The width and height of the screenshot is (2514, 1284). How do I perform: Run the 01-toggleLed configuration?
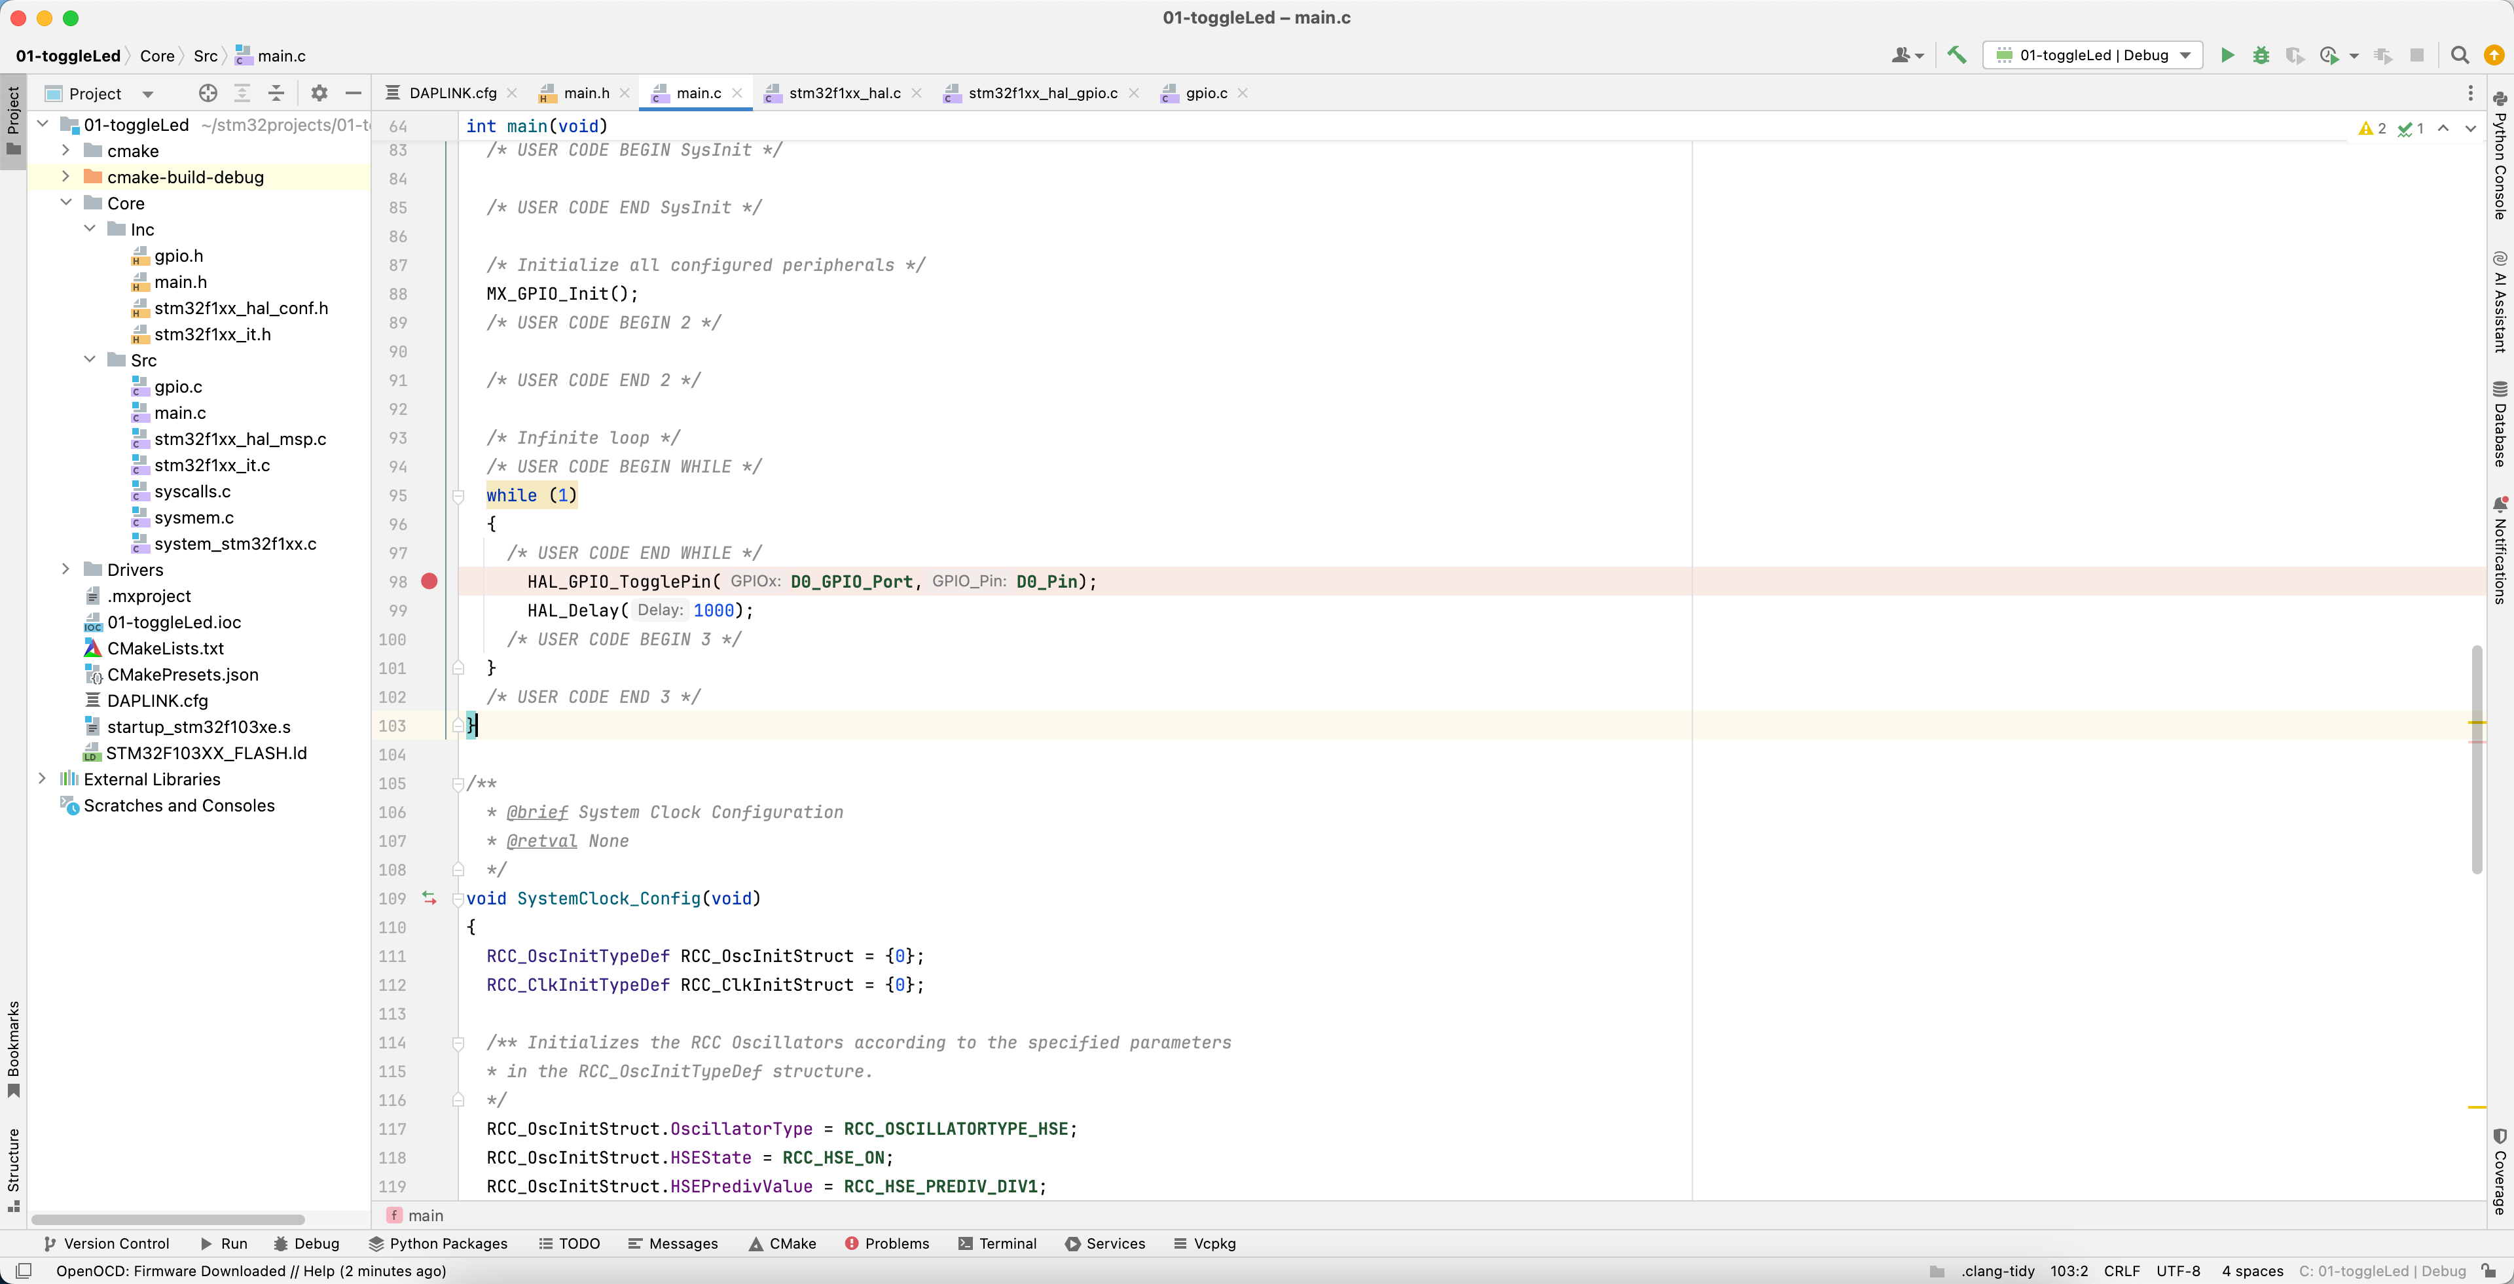pyautogui.click(x=2227, y=56)
